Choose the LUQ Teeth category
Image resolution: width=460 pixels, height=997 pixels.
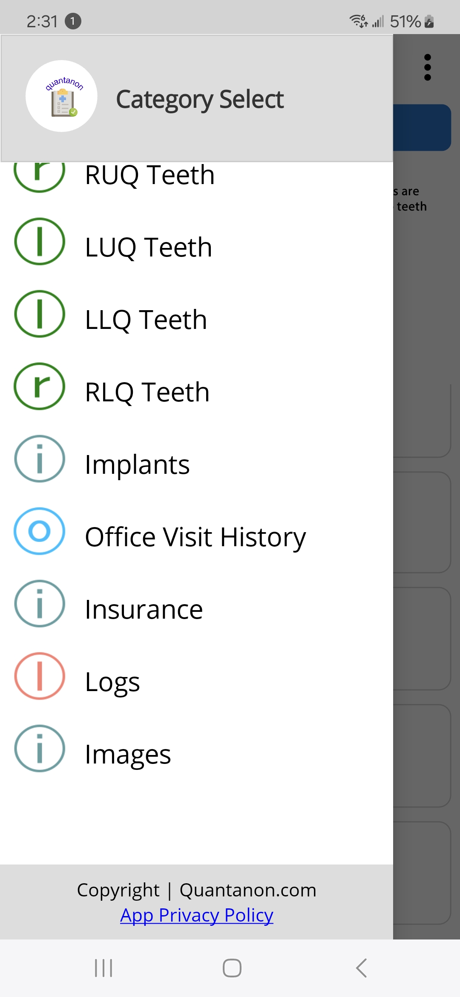pos(148,248)
